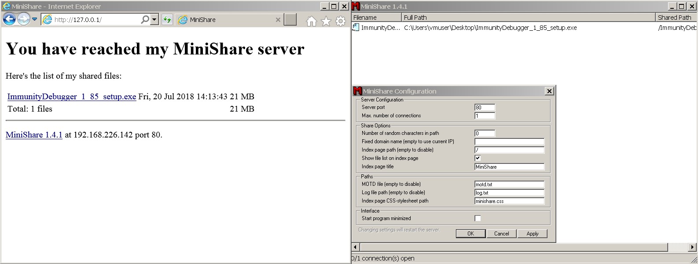698x264 pixels.
Task: Click the Index page path field
Action: pos(509,150)
